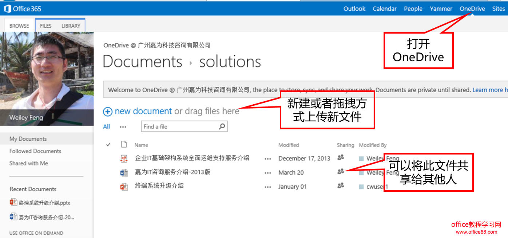This screenshot has width=508, height=238.
Task: Click the Documents breadcrumb heading
Action: pyautogui.click(x=143, y=62)
